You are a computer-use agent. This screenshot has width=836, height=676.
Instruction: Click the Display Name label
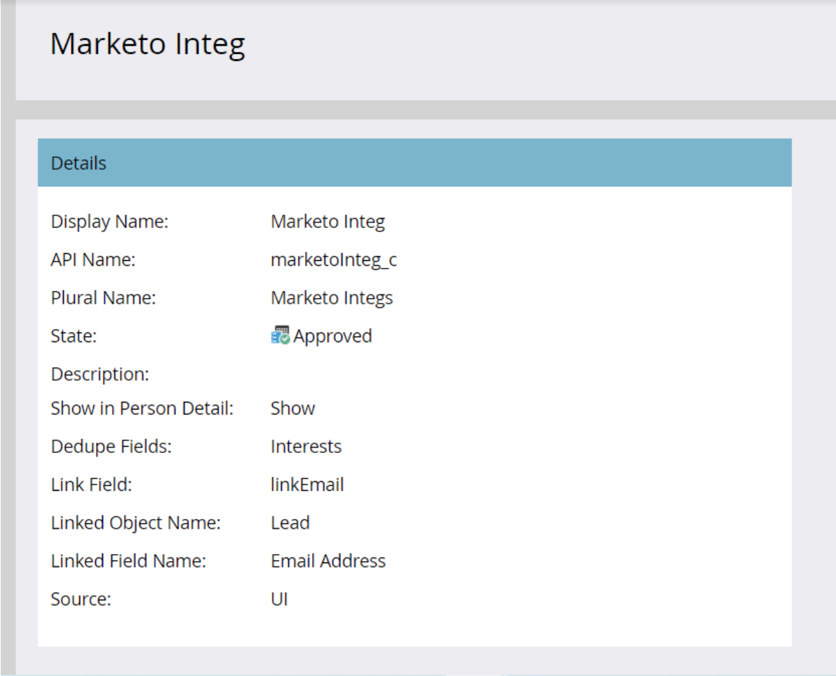pyautogui.click(x=110, y=222)
